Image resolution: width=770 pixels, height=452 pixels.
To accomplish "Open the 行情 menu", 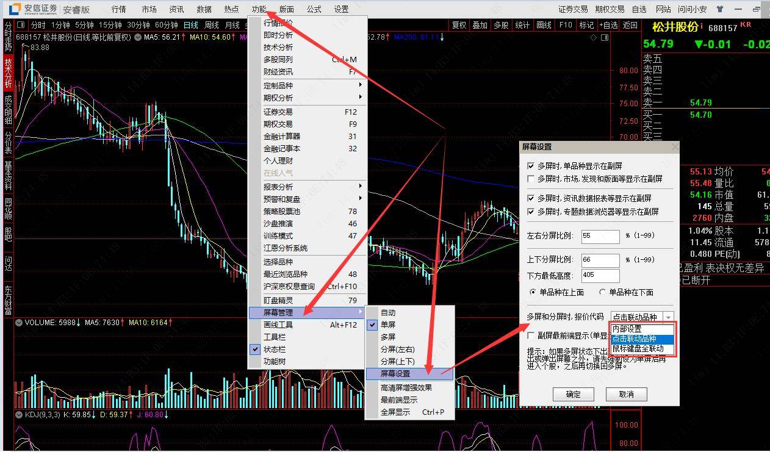I will [119, 9].
